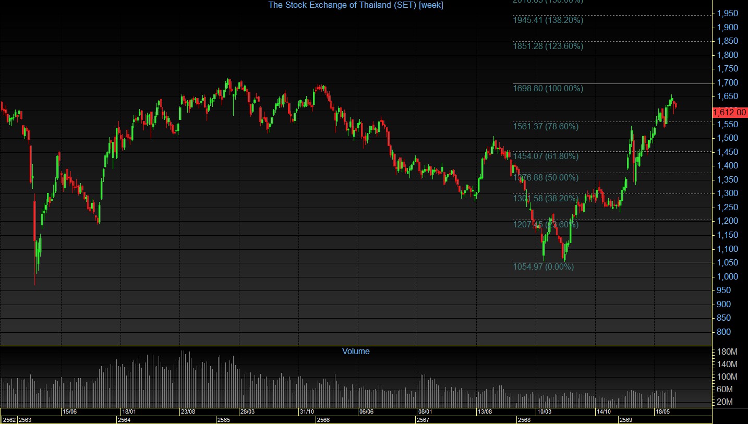Select the 950 price axis label

pos(725,290)
